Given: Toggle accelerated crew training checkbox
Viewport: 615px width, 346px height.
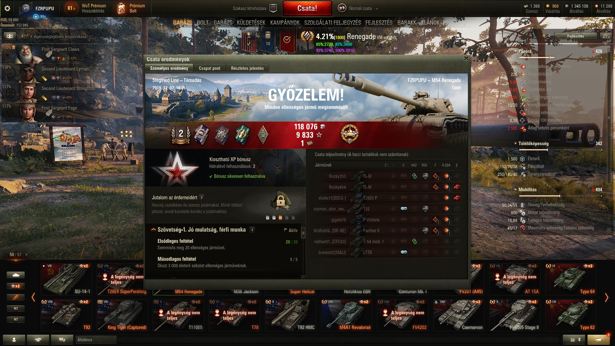Looking at the screenshot, I should pos(22,37).
